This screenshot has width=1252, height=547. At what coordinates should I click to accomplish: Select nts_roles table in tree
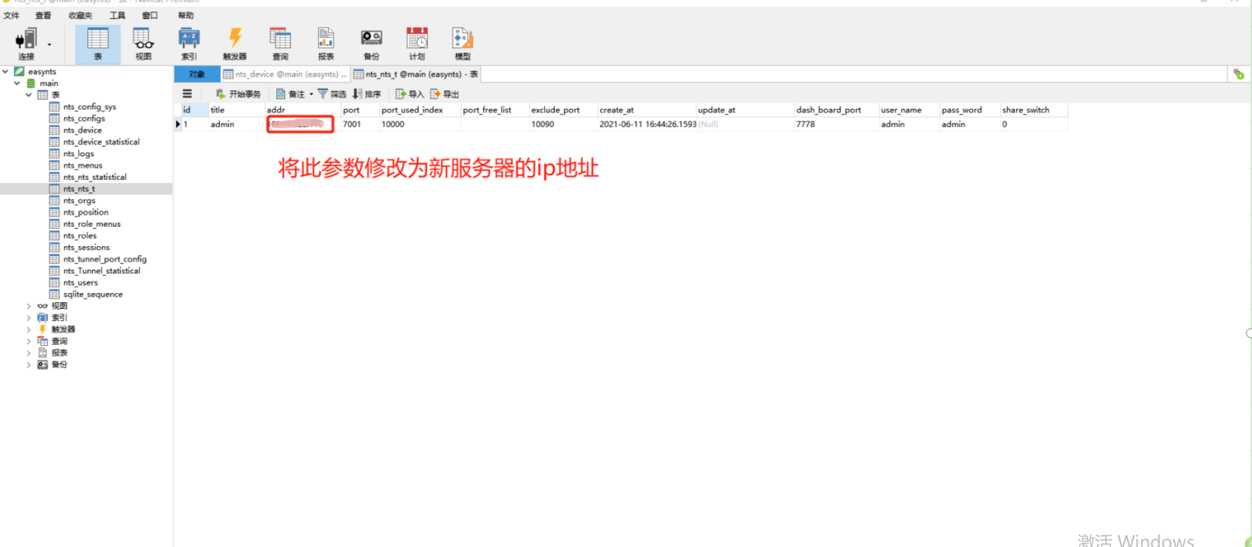coord(80,236)
